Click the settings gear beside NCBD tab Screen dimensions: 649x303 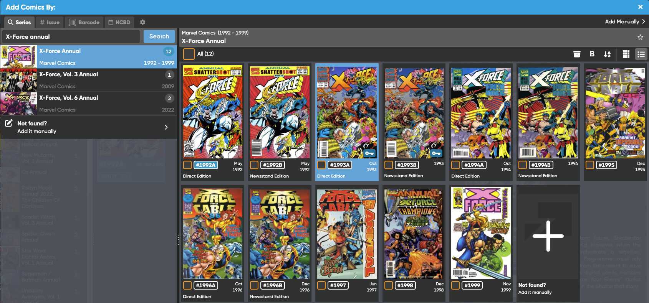pos(142,22)
